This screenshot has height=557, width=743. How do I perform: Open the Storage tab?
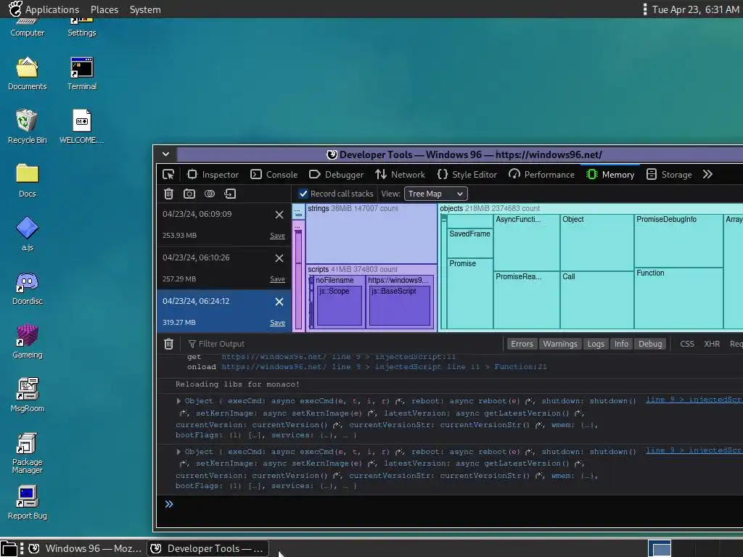pyautogui.click(x=669, y=175)
